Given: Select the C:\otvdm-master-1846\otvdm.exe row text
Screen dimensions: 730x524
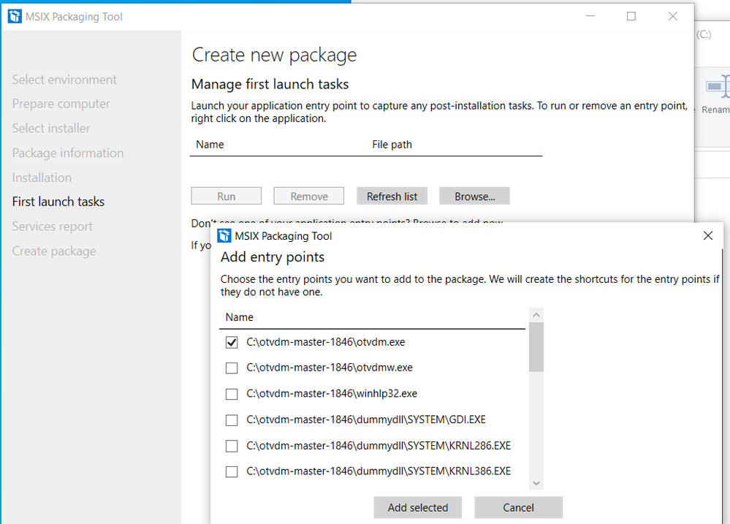Looking at the screenshot, I should pos(326,342).
